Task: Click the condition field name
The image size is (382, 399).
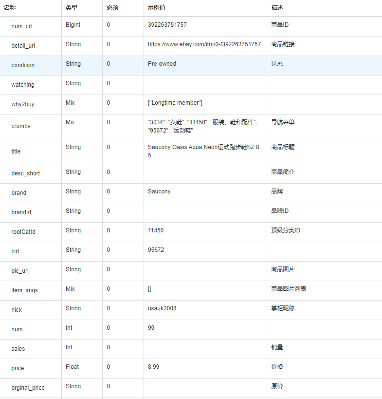Action: click(x=23, y=65)
